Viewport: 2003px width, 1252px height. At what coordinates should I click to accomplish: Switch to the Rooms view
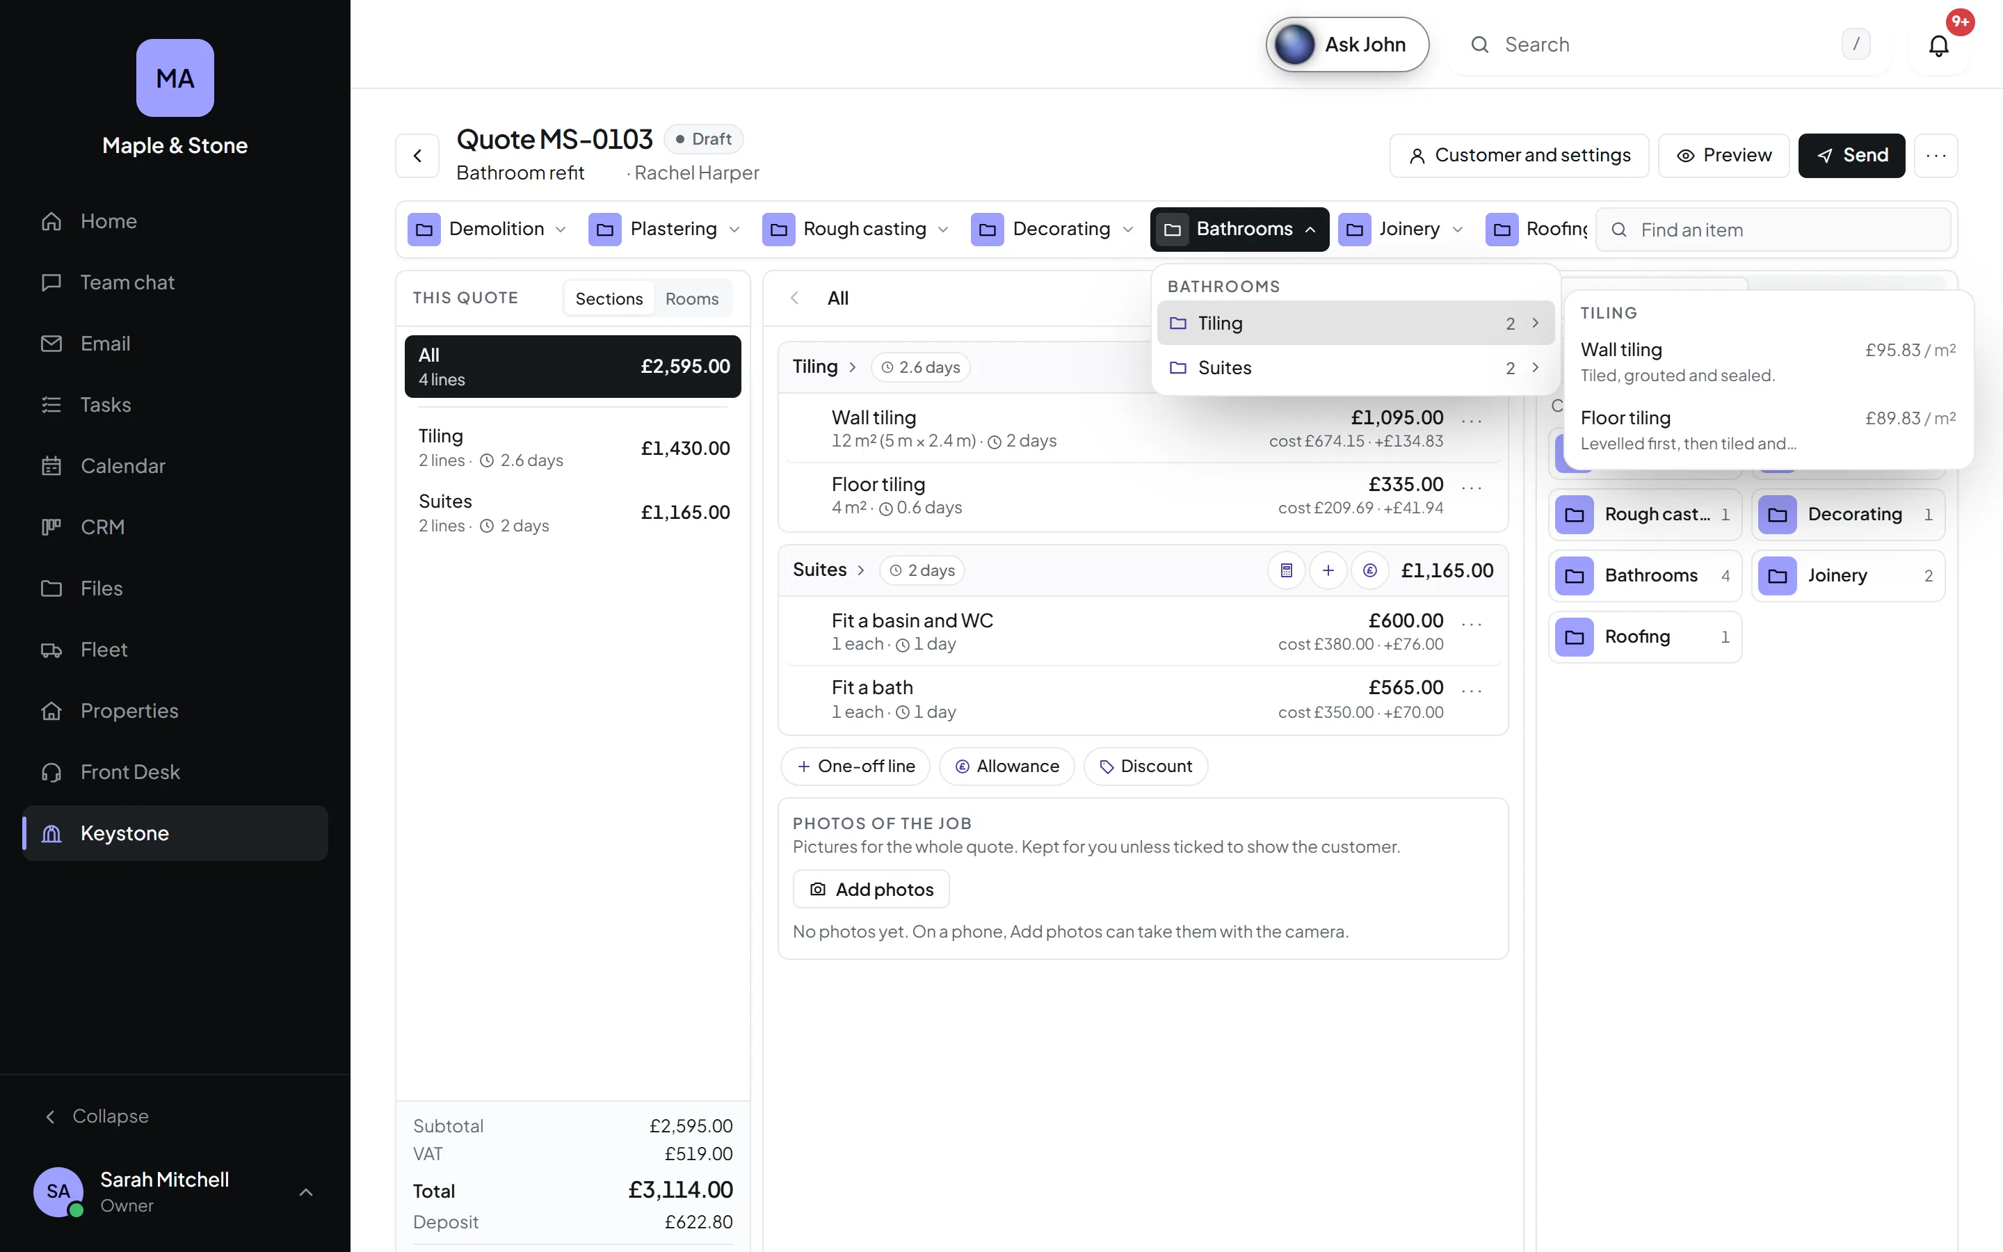pos(692,299)
